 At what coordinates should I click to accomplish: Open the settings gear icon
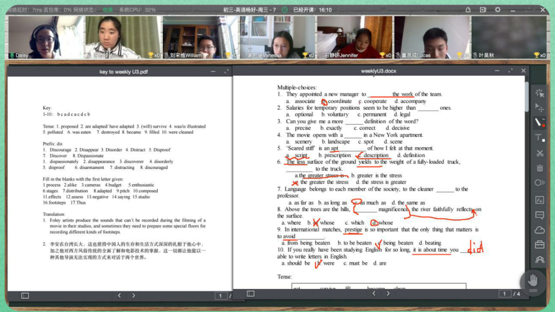pyautogui.click(x=497, y=10)
